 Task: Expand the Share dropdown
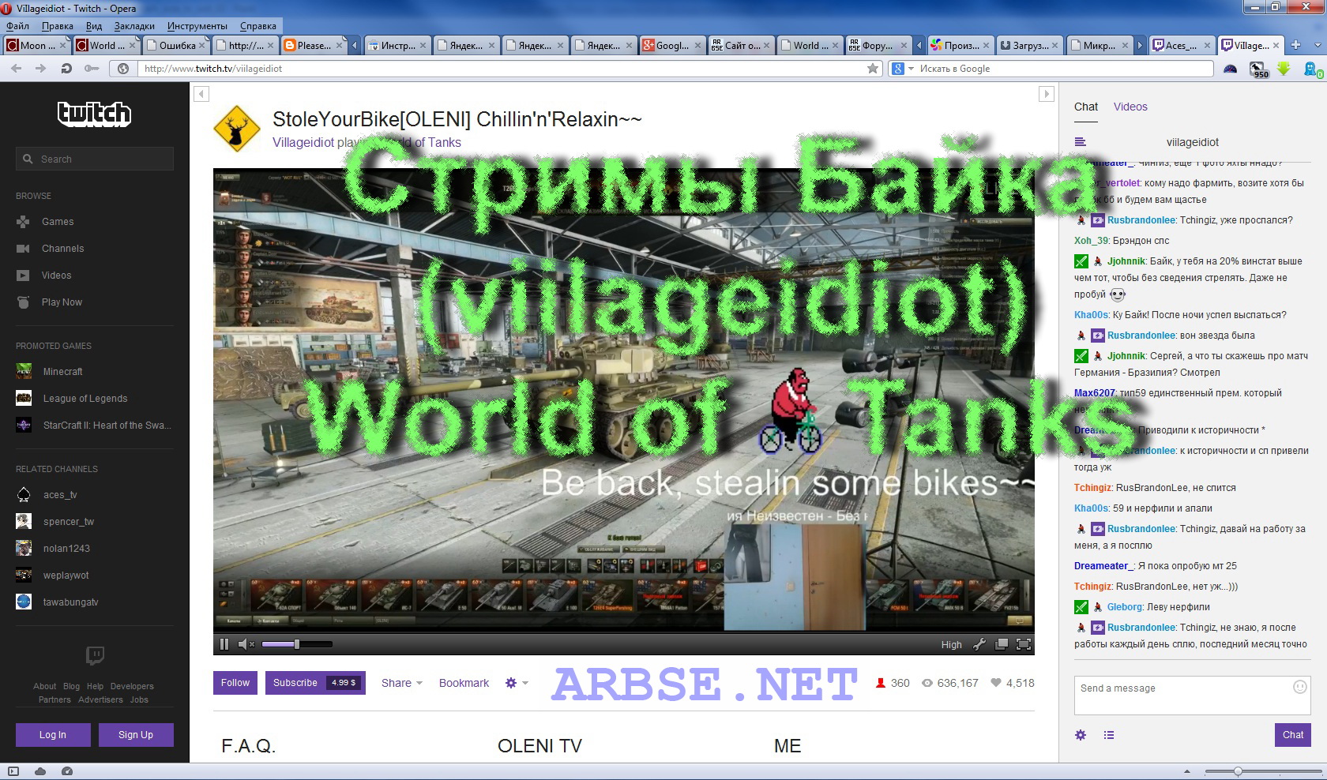[x=401, y=684]
